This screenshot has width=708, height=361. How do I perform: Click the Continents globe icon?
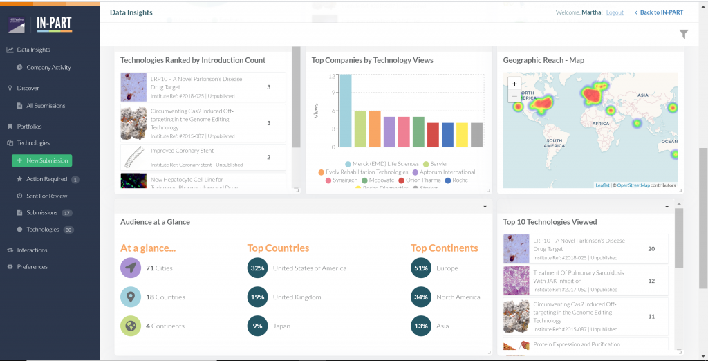tap(131, 326)
